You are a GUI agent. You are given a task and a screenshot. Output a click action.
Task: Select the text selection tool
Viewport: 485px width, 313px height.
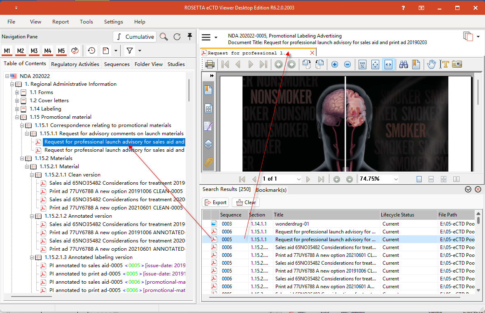coord(444,64)
